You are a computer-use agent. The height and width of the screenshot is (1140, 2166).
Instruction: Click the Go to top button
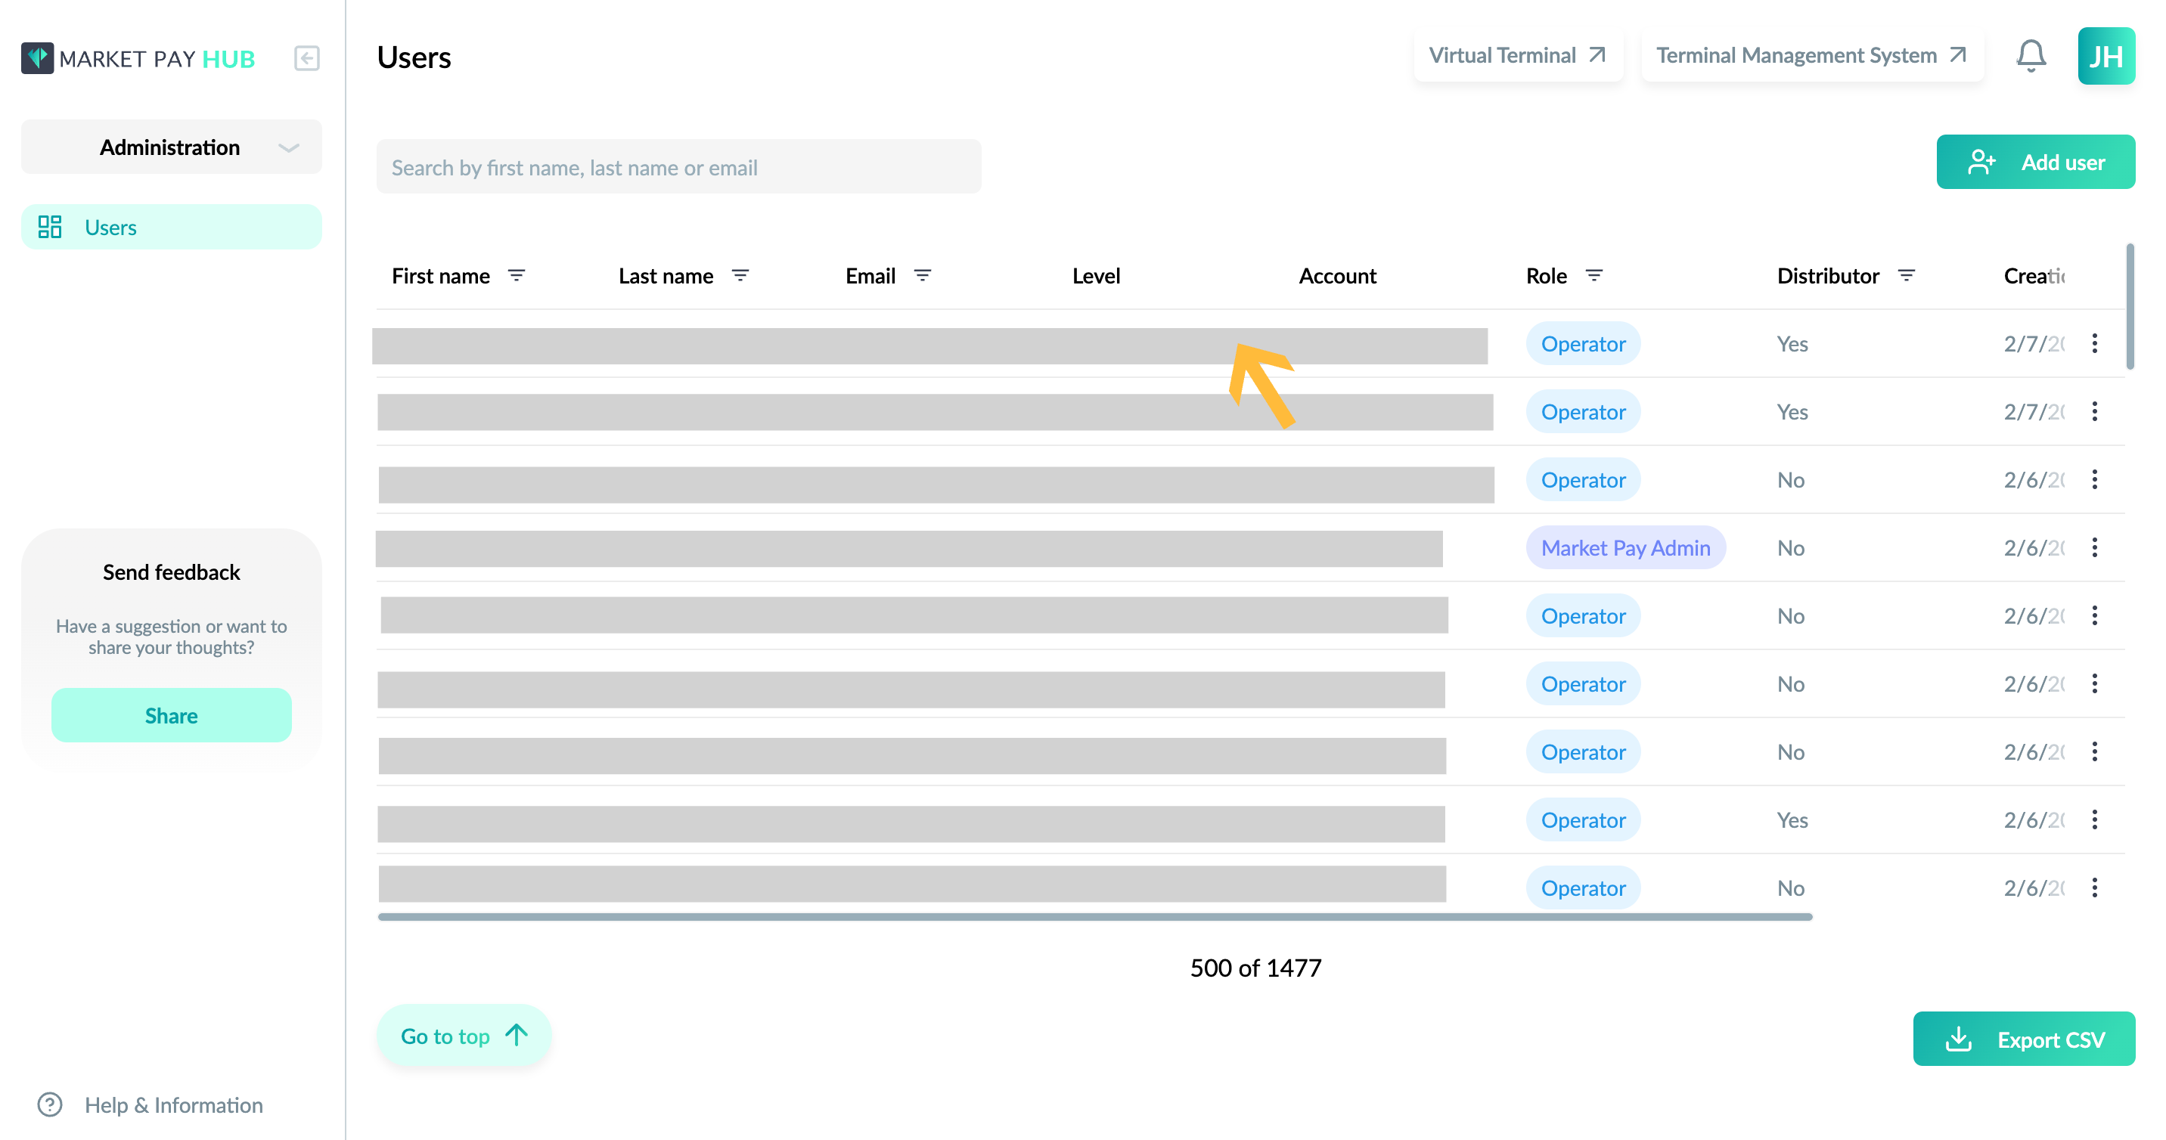click(x=464, y=1036)
